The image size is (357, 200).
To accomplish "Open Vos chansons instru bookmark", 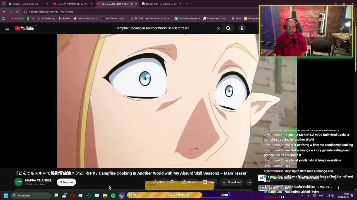I will (x=158, y=19).
